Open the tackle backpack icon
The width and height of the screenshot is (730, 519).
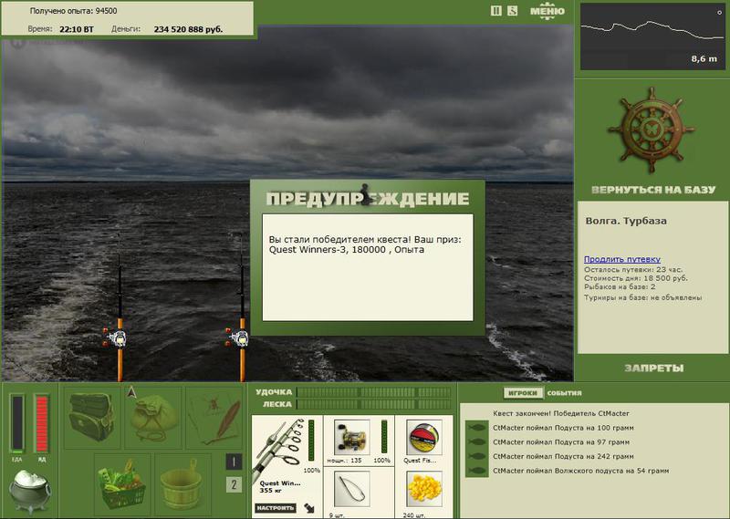pos(91,417)
